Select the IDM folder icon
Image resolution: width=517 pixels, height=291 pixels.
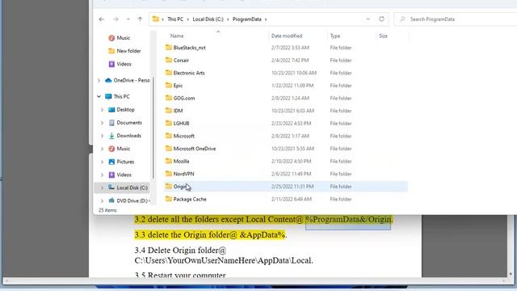(x=169, y=110)
